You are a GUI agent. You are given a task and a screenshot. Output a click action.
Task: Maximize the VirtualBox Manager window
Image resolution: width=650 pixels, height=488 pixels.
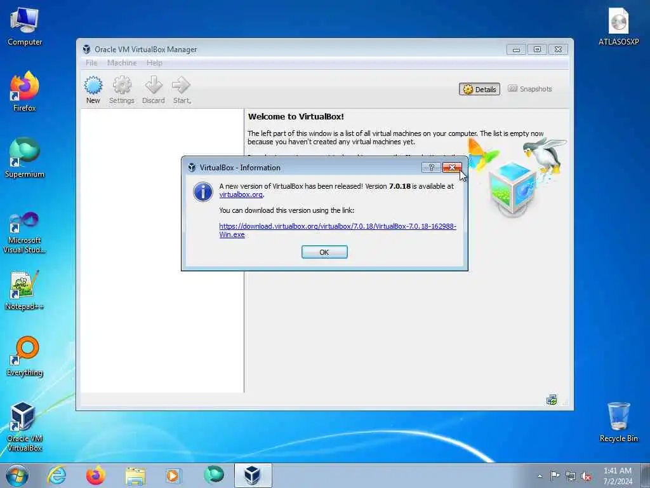point(537,50)
